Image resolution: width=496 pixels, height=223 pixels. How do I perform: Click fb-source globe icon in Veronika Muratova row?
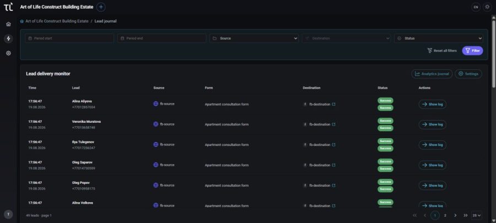click(x=155, y=124)
